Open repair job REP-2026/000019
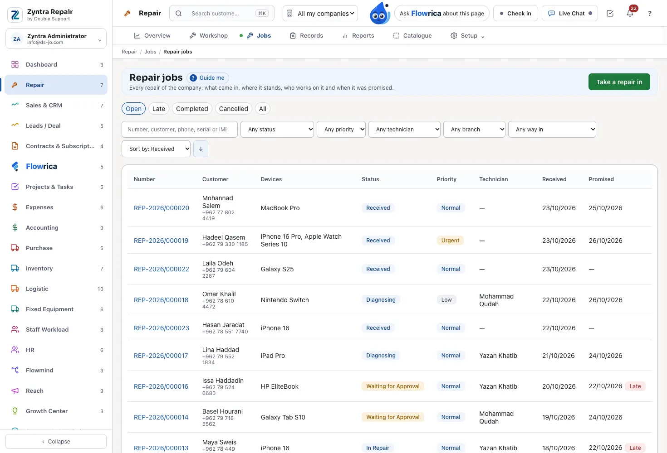 [161, 241]
